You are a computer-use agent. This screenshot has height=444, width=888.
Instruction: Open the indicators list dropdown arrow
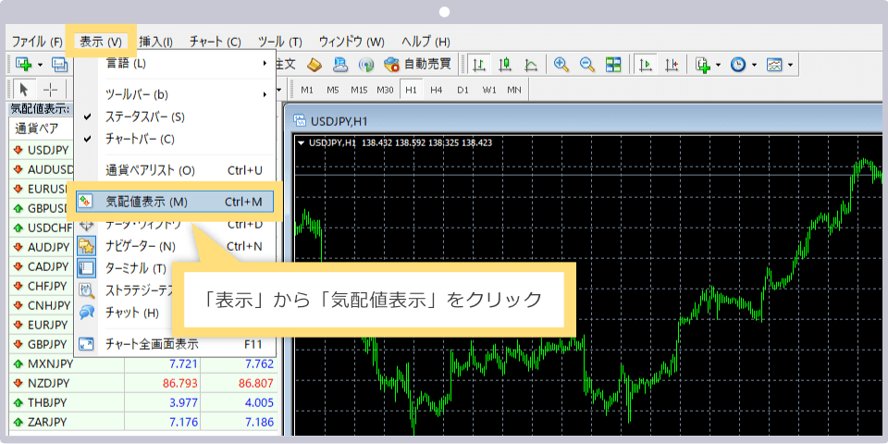point(718,65)
